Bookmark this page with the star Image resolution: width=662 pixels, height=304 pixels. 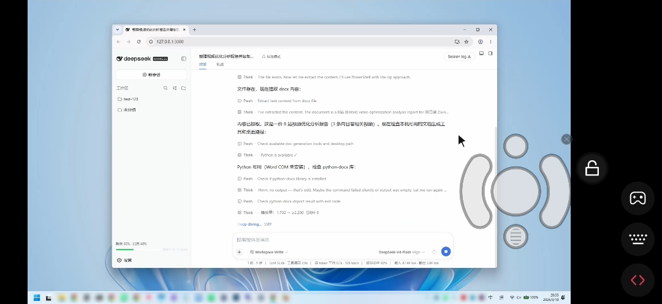466,42
